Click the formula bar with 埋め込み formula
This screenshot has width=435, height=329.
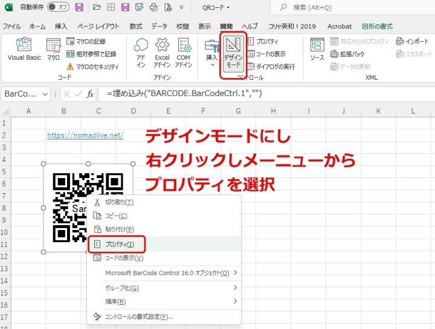tap(266, 94)
